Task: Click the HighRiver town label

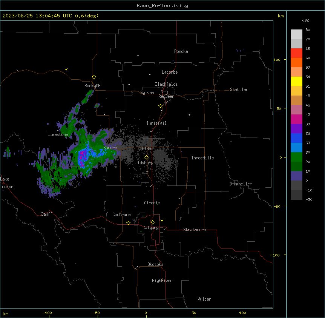Action: [x=162, y=281]
